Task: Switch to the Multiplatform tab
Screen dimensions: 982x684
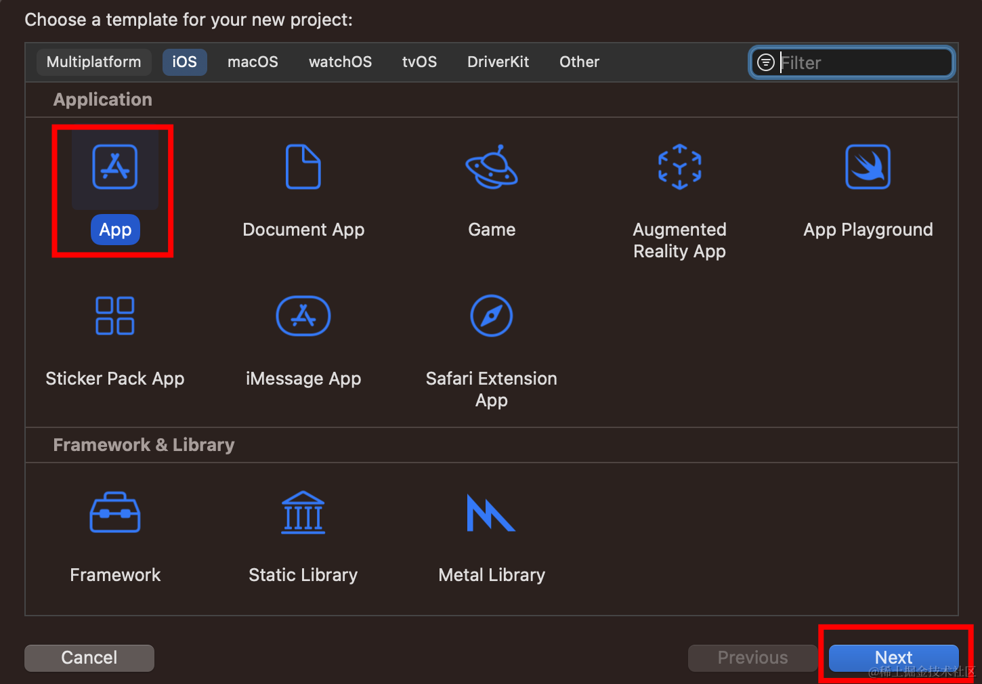Action: (x=94, y=62)
